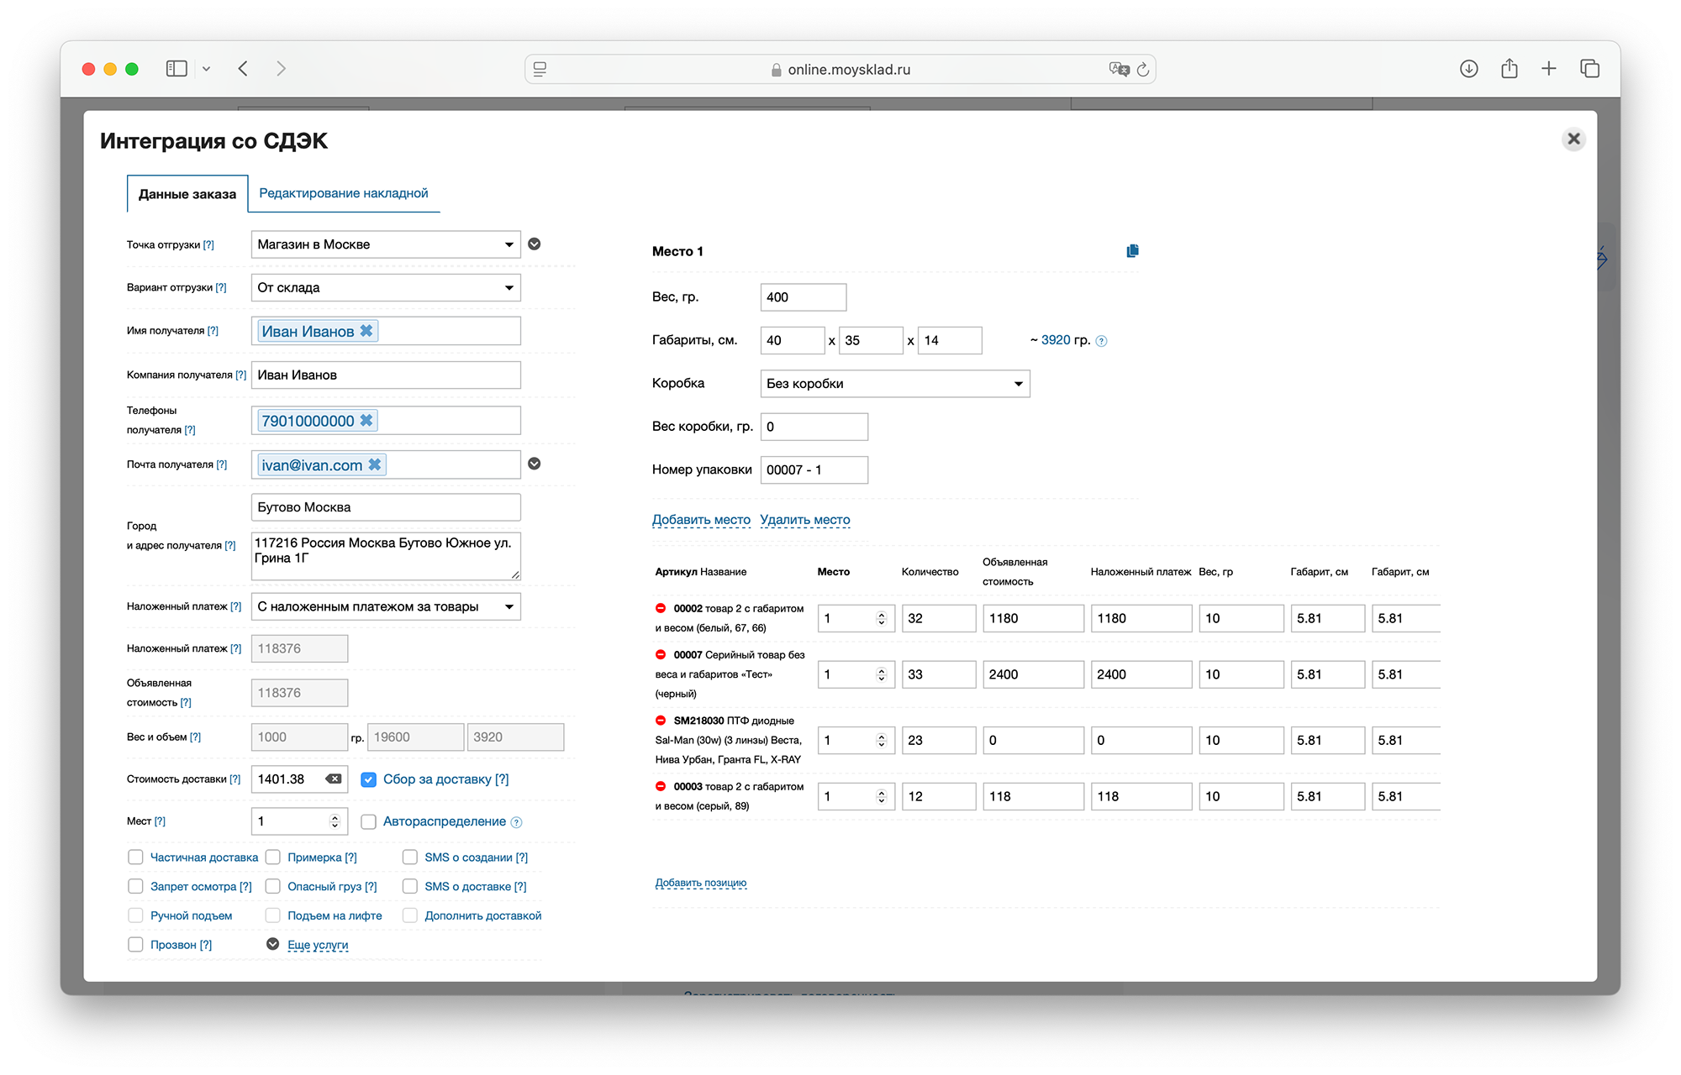1681x1075 pixels.
Task: Switch to the Редактирование накладной tab
Action: [x=343, y=193]
